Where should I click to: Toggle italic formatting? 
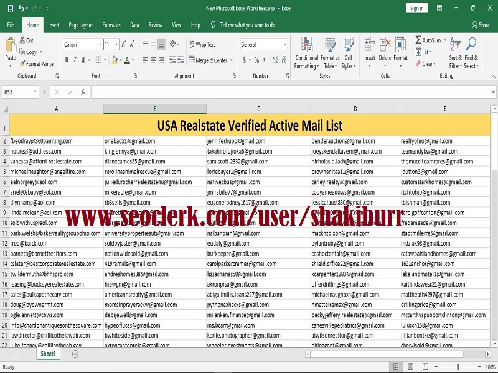click(x=73, y=58)
